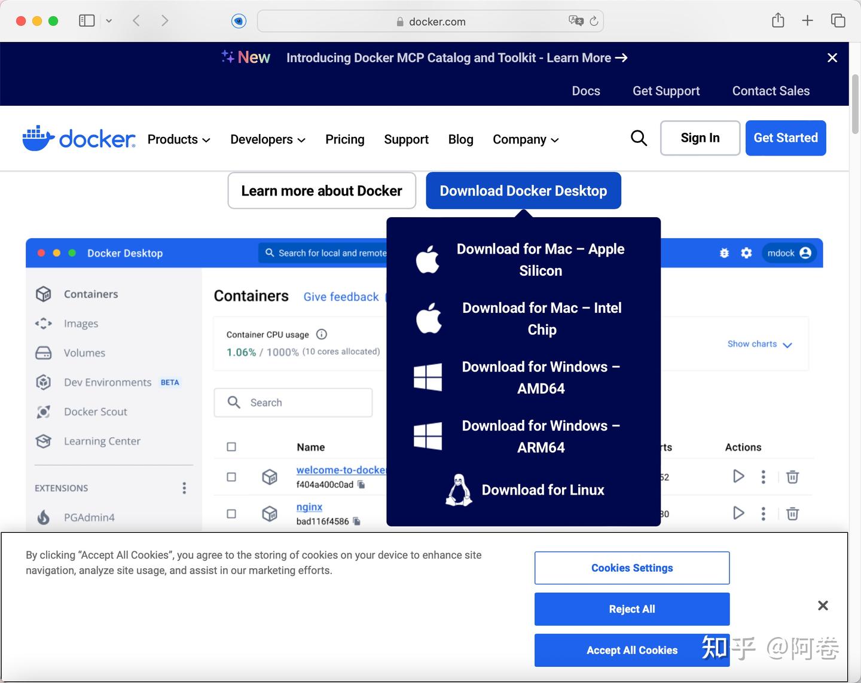Expand the Developers dropdown menu
Screen dimensions: 861x683
[268, 139]
